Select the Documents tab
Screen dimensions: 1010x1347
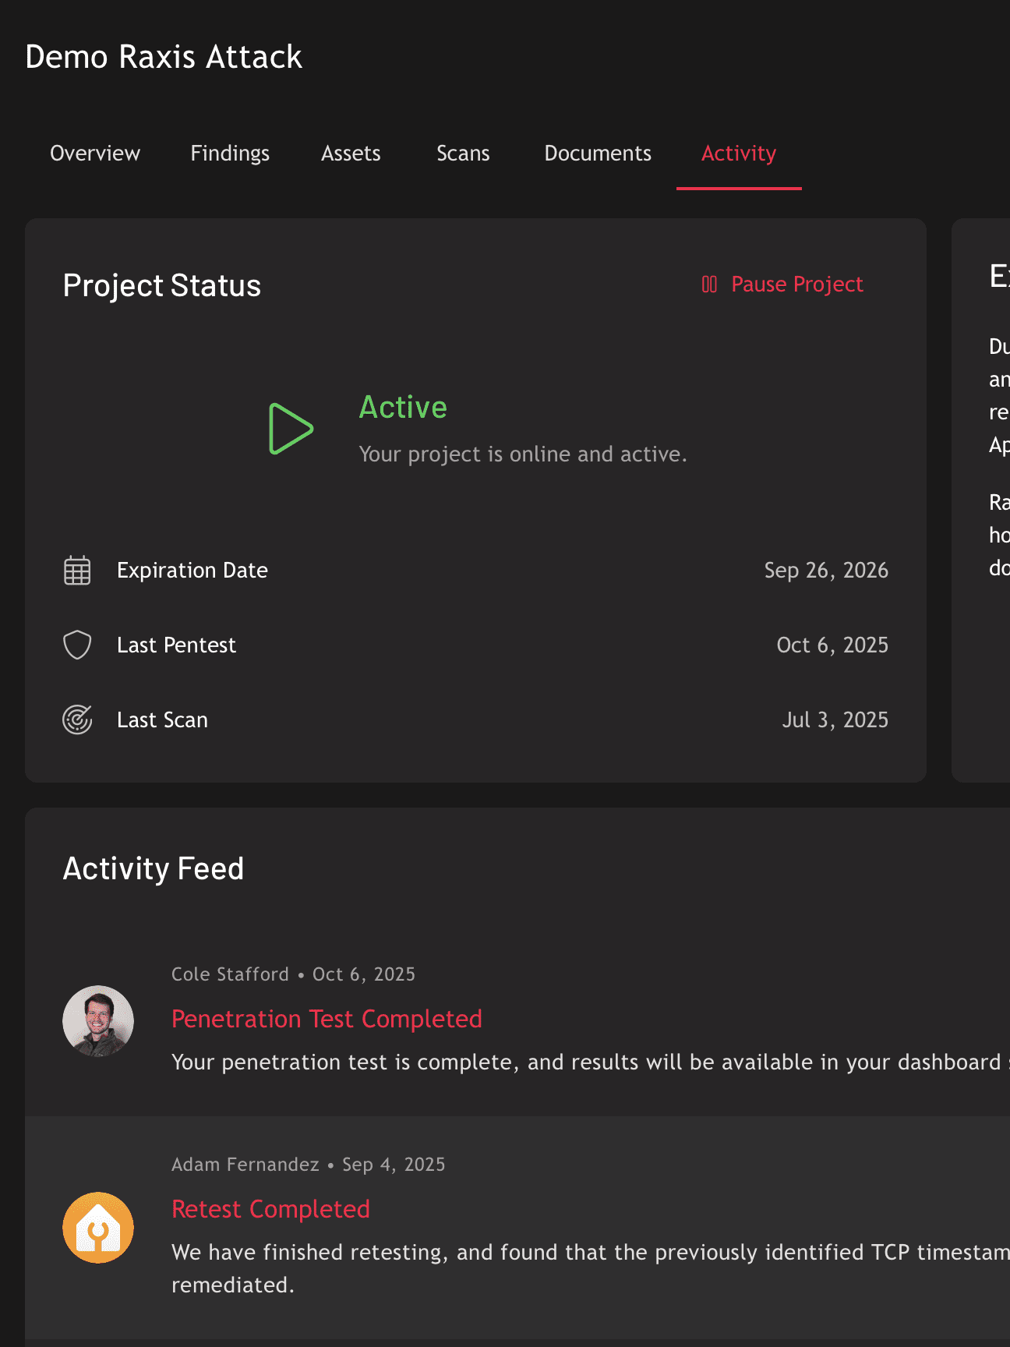pos(598,154)
